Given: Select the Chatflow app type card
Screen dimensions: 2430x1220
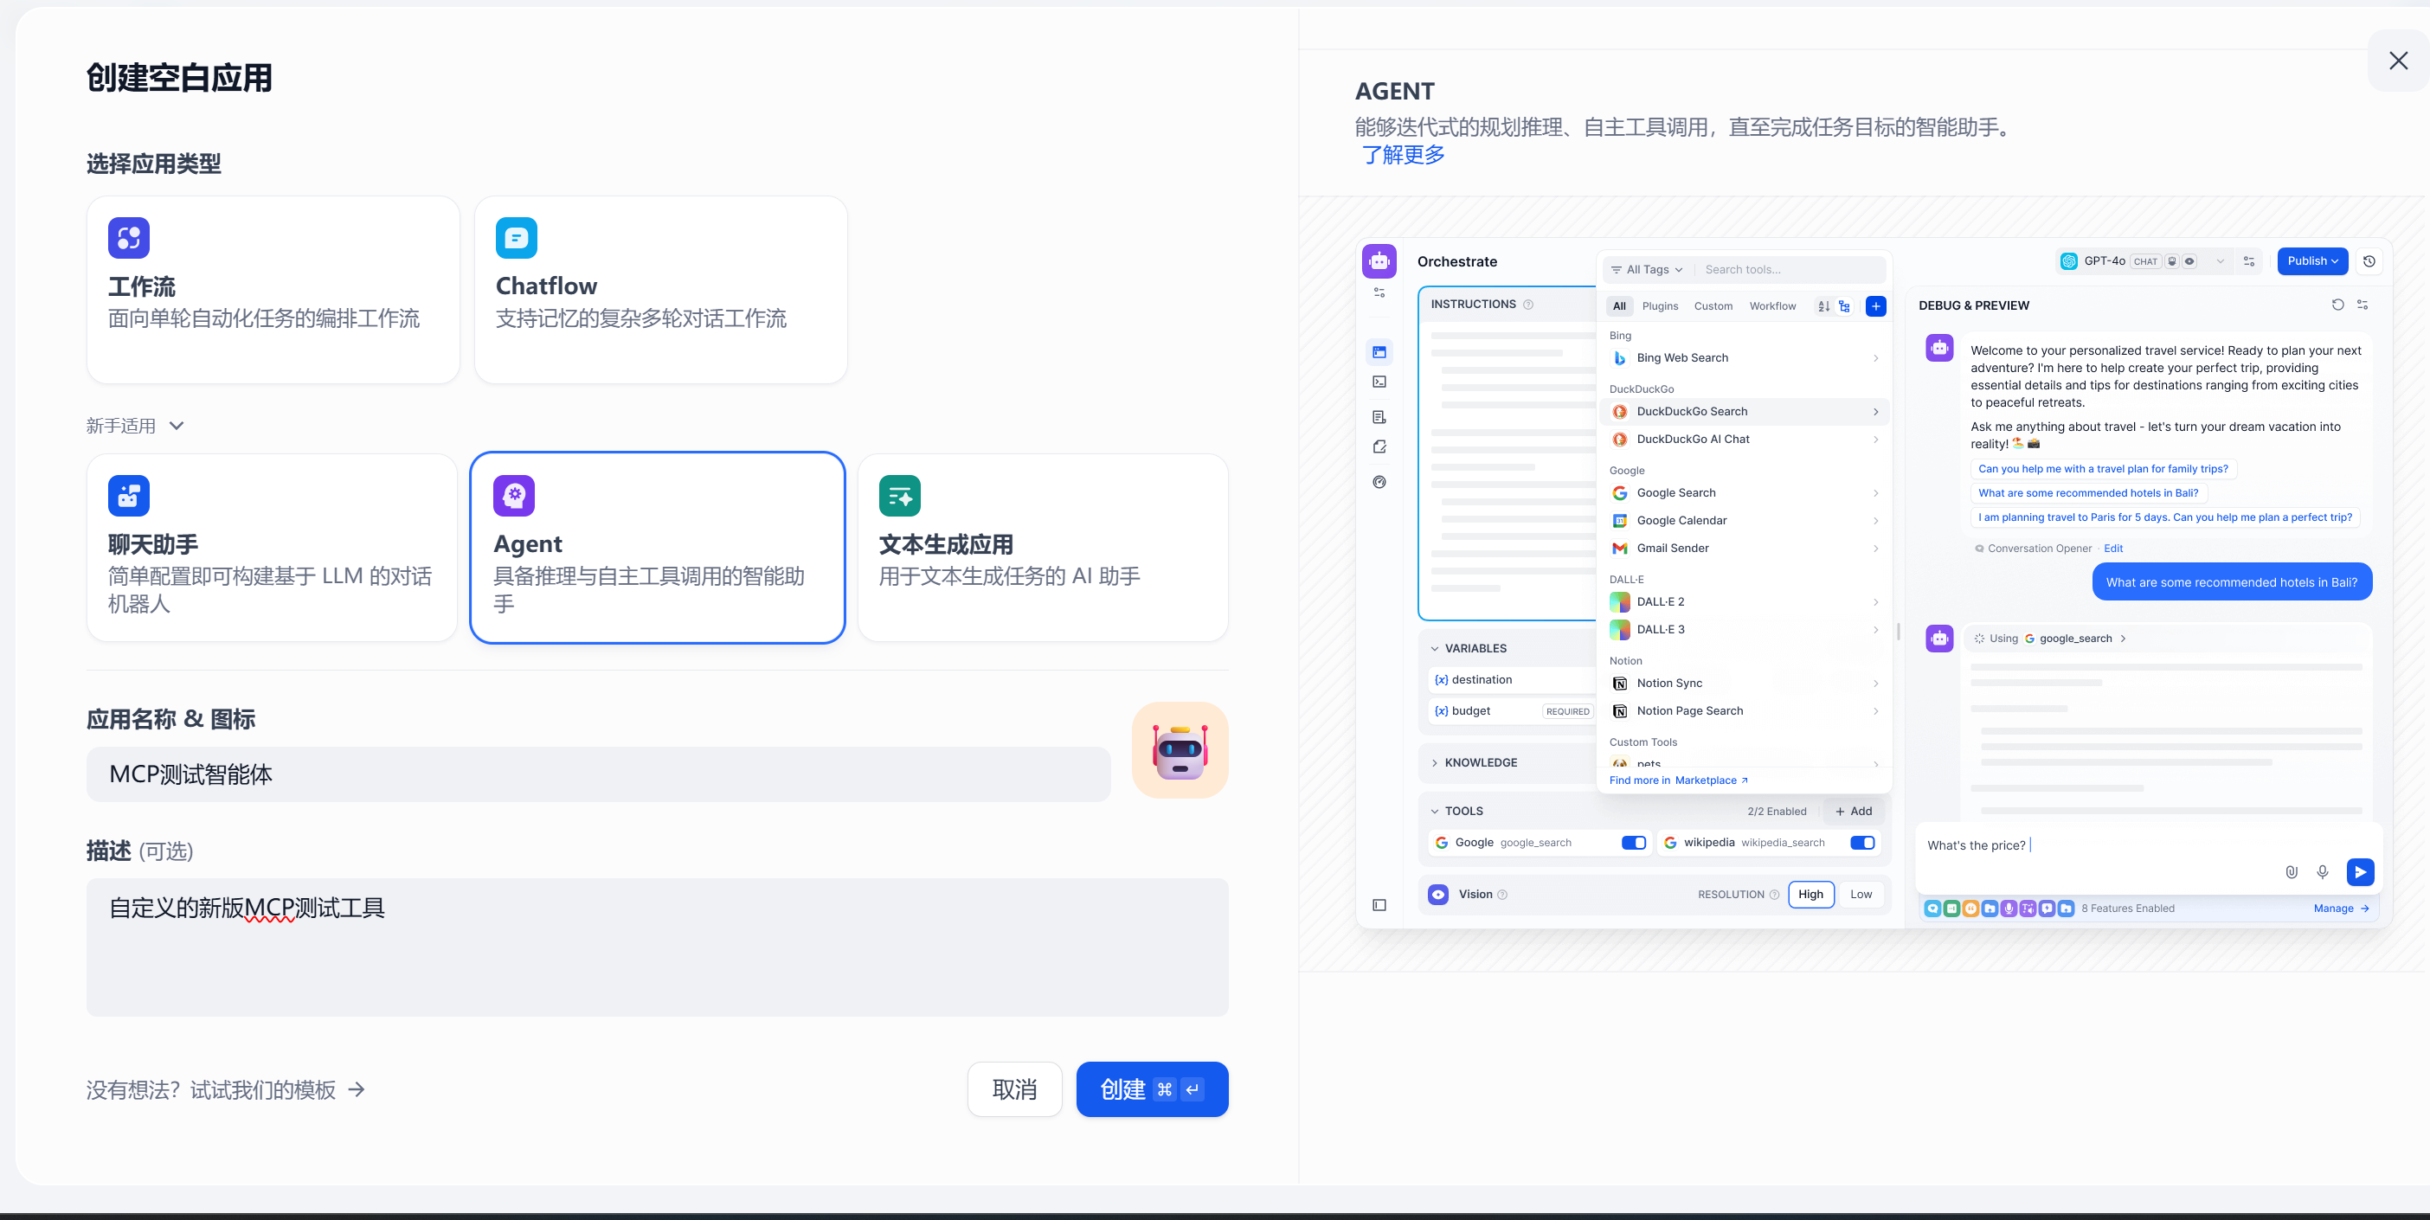Looking at the screenshot, I should 660,290.
